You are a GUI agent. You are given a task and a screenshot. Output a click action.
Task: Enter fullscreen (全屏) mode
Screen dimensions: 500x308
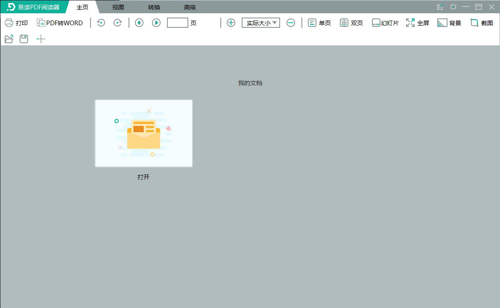[x=417, y=23]
